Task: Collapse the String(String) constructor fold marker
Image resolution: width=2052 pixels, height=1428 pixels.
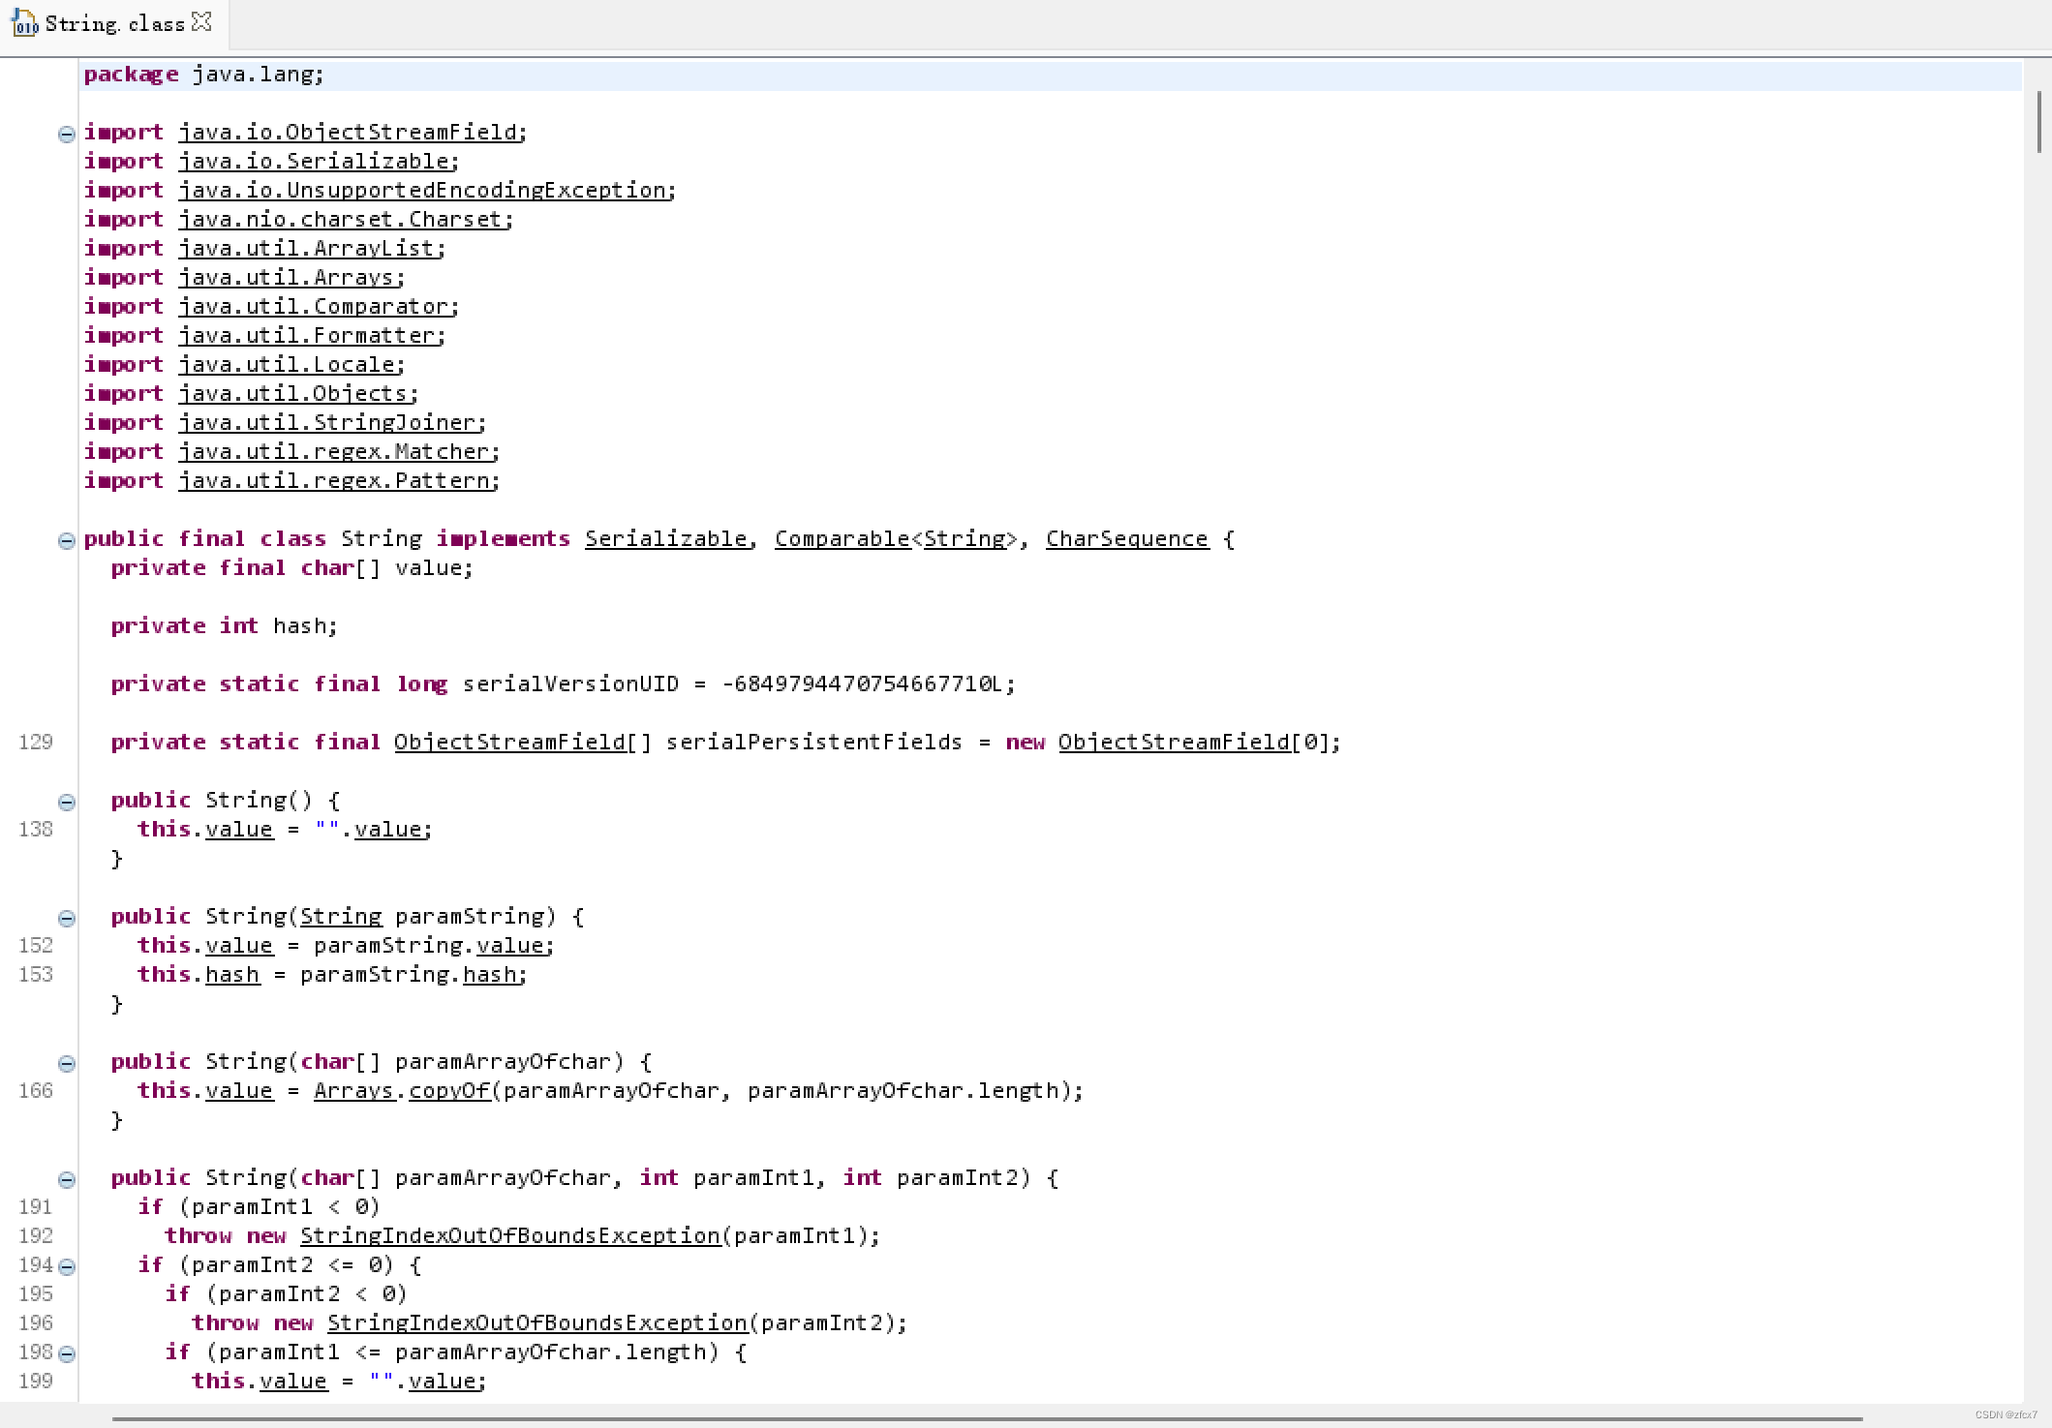Action: pos(66,918)
